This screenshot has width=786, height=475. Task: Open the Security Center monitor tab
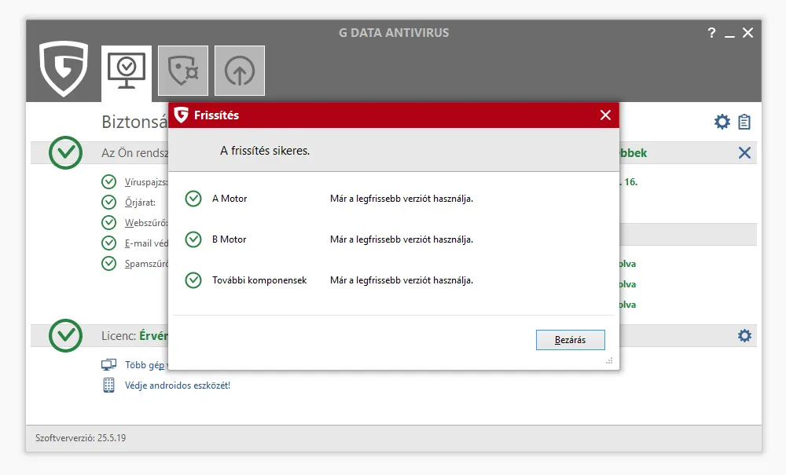(127, 71)
